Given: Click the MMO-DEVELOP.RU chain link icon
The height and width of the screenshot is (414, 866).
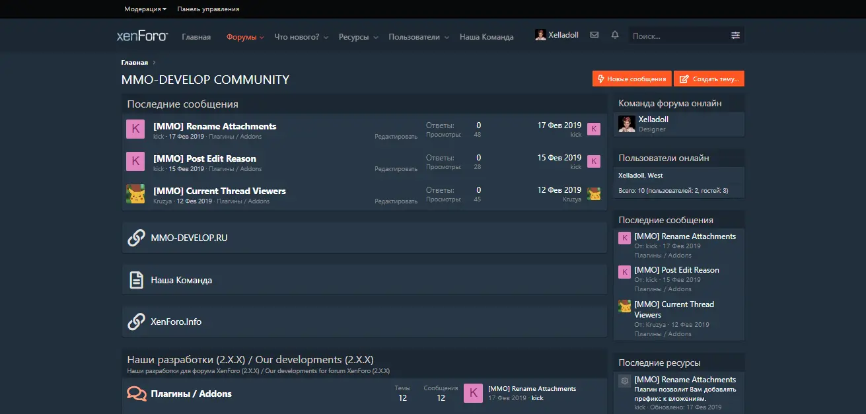Looking at the screenshot, I should pos(136,238).
